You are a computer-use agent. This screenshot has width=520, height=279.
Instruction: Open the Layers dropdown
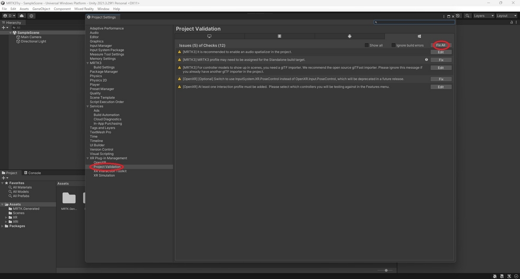tap(483, 16)
